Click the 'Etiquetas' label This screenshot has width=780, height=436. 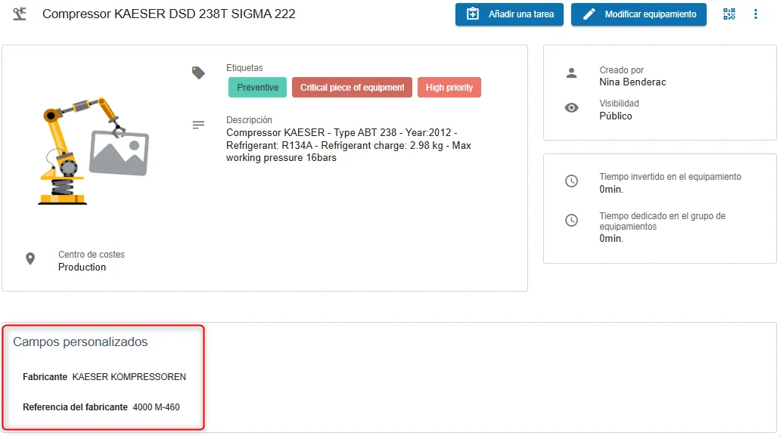[x=244, y=67]
